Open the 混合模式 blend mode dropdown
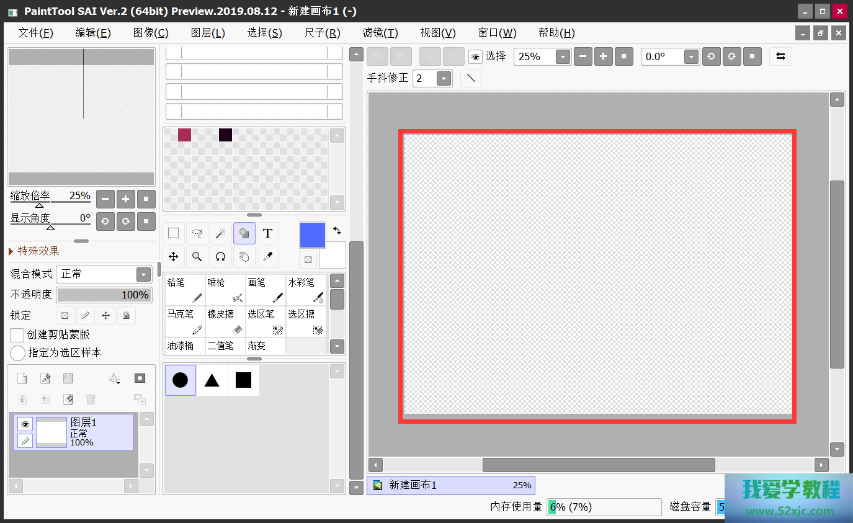This screenshot has height=523, width=853. 143,274
